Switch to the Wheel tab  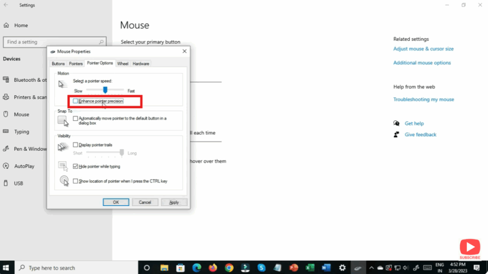pos(122,63)
